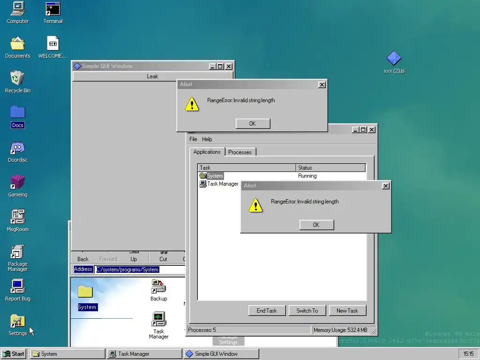Click the Cut button in file explorer toolbar
The height and width of the screenshot is (360, 480).
tap(163, 257)
